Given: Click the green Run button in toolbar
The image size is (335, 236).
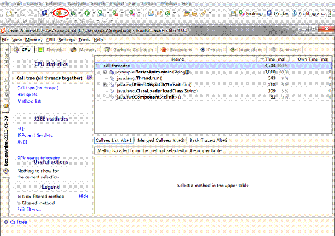Looking at the screenshot, I should click(x=87, y=13).
